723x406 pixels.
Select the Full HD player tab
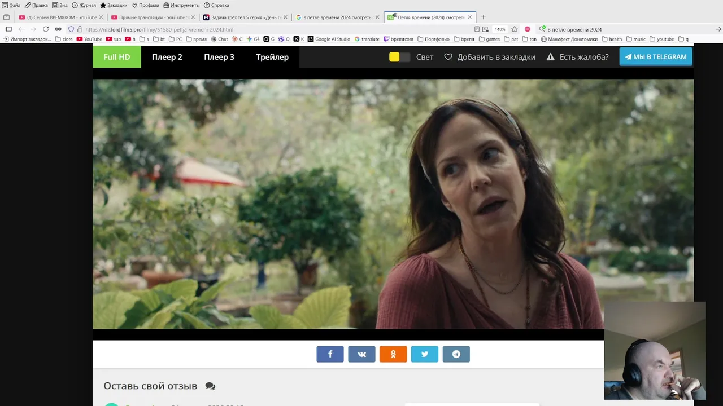(117, 57)
